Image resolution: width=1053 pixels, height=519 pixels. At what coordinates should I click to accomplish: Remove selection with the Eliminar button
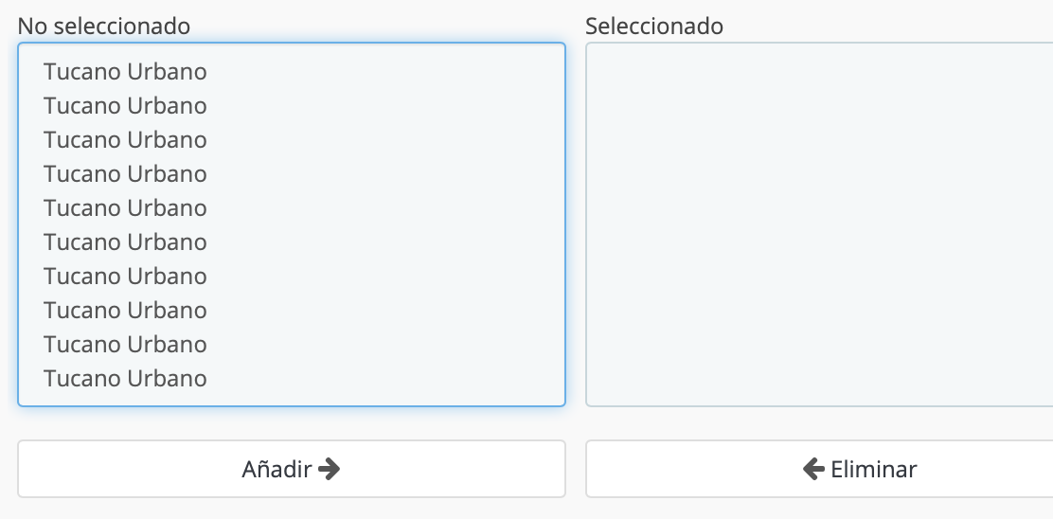(819, 469)
